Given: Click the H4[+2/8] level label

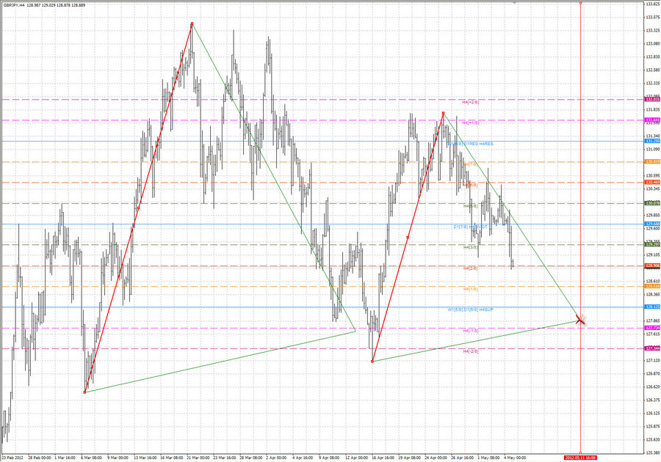Looking at the screenshot, I should 470,103.
